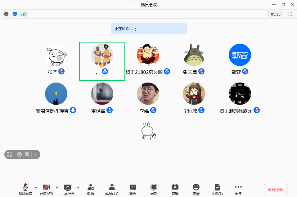
Task: Open the meeting info icon
Action: tap(6, 14)
